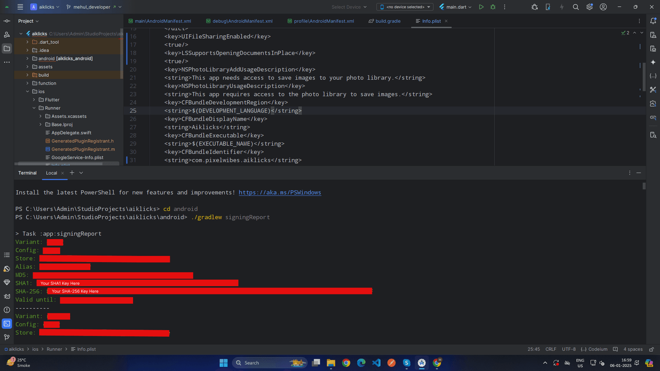Click the Debug bug icon
Screen dimensions: 660x371
(493, 7)
